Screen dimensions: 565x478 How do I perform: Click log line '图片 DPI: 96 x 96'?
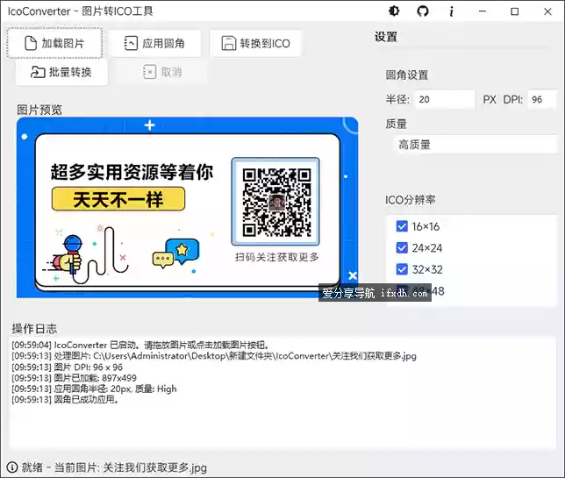coord(67,367)
